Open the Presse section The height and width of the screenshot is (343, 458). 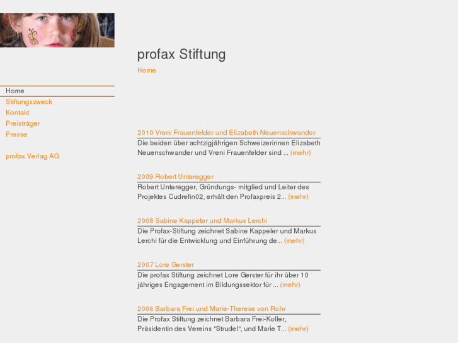tap(16, 134)
